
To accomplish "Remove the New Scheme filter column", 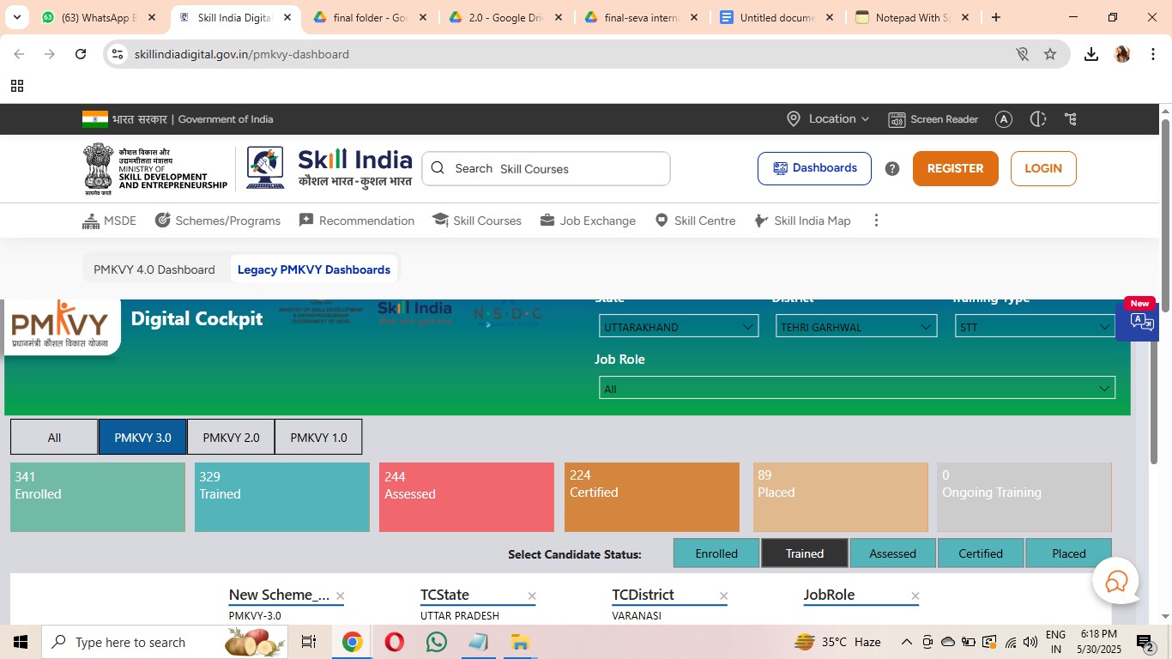I will 341,596.
